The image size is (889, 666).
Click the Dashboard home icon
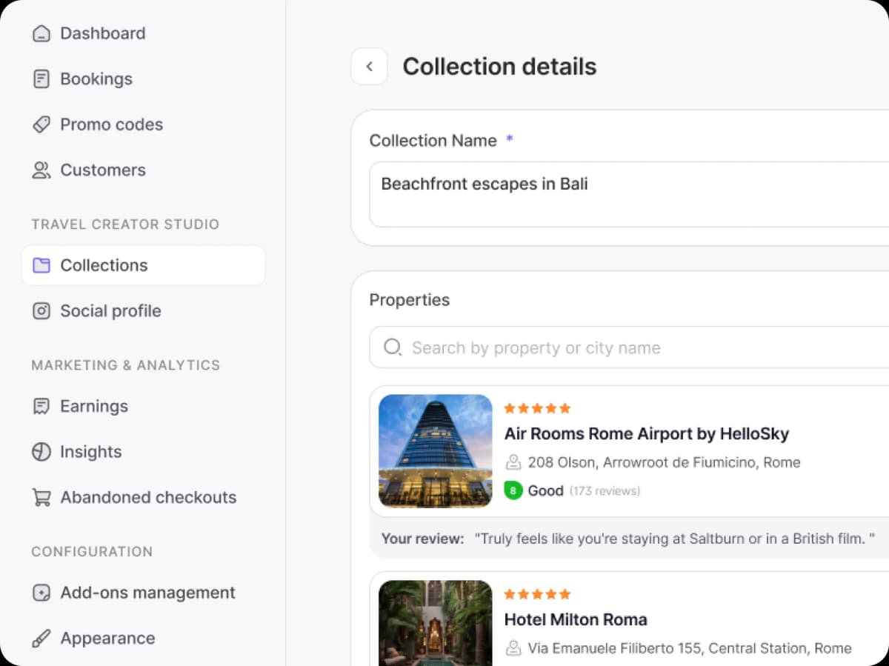pos(41,33)
